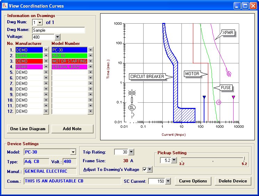Open the Pickup Setting value dropdown
The image size is (259, 196).
pyautogui.click(x=174, y=160)
